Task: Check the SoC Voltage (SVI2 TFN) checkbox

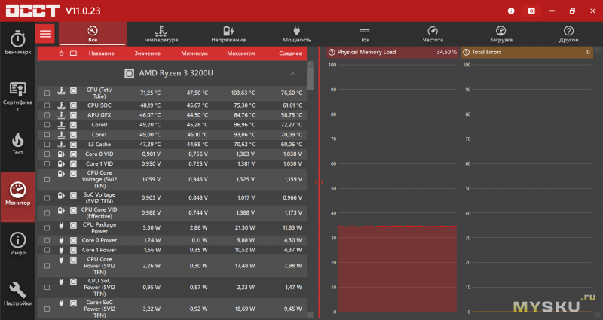Action: point(47,198)
